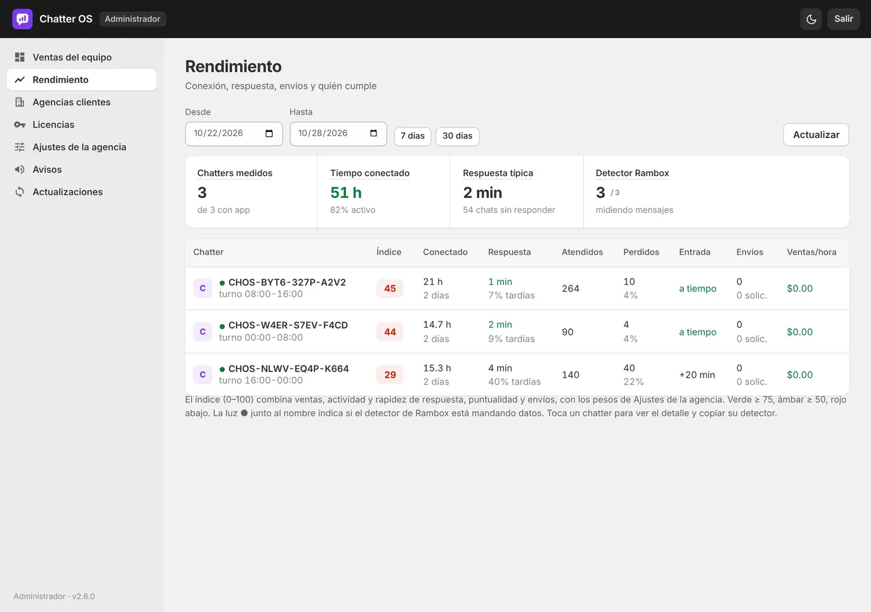The height and width of the screenshot is (612, 871).
Task: Open the calendar picker in Hasta field
Action: [374, 134]
